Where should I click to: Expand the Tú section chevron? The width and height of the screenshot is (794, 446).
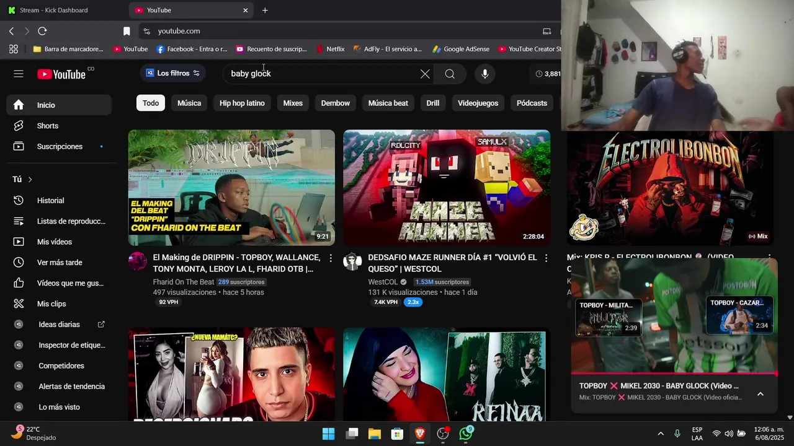click(30, 180)
